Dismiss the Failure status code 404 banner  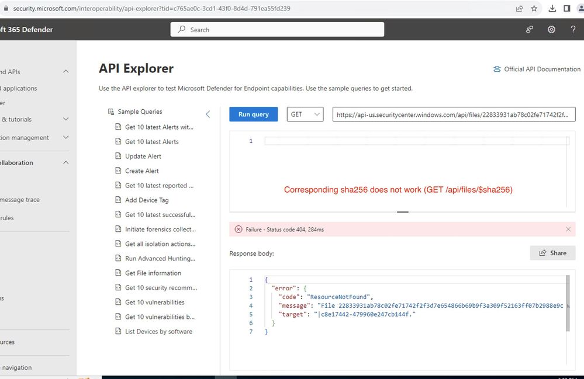[x=568, y=229]
